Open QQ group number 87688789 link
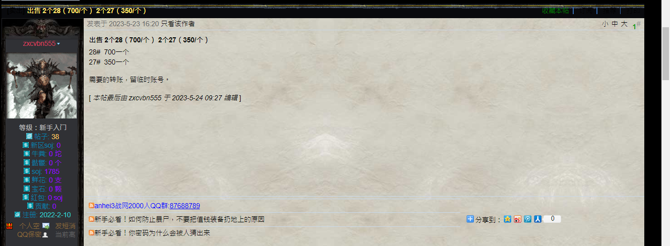The height and width of the screenshot is (246, 670). point(185,206)
